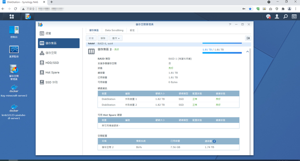
Task: Select Volume sidebar item
Action: point(59,53)
